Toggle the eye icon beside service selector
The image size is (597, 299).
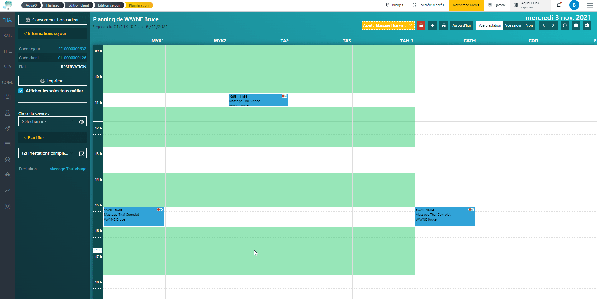(x=82, y=122)
